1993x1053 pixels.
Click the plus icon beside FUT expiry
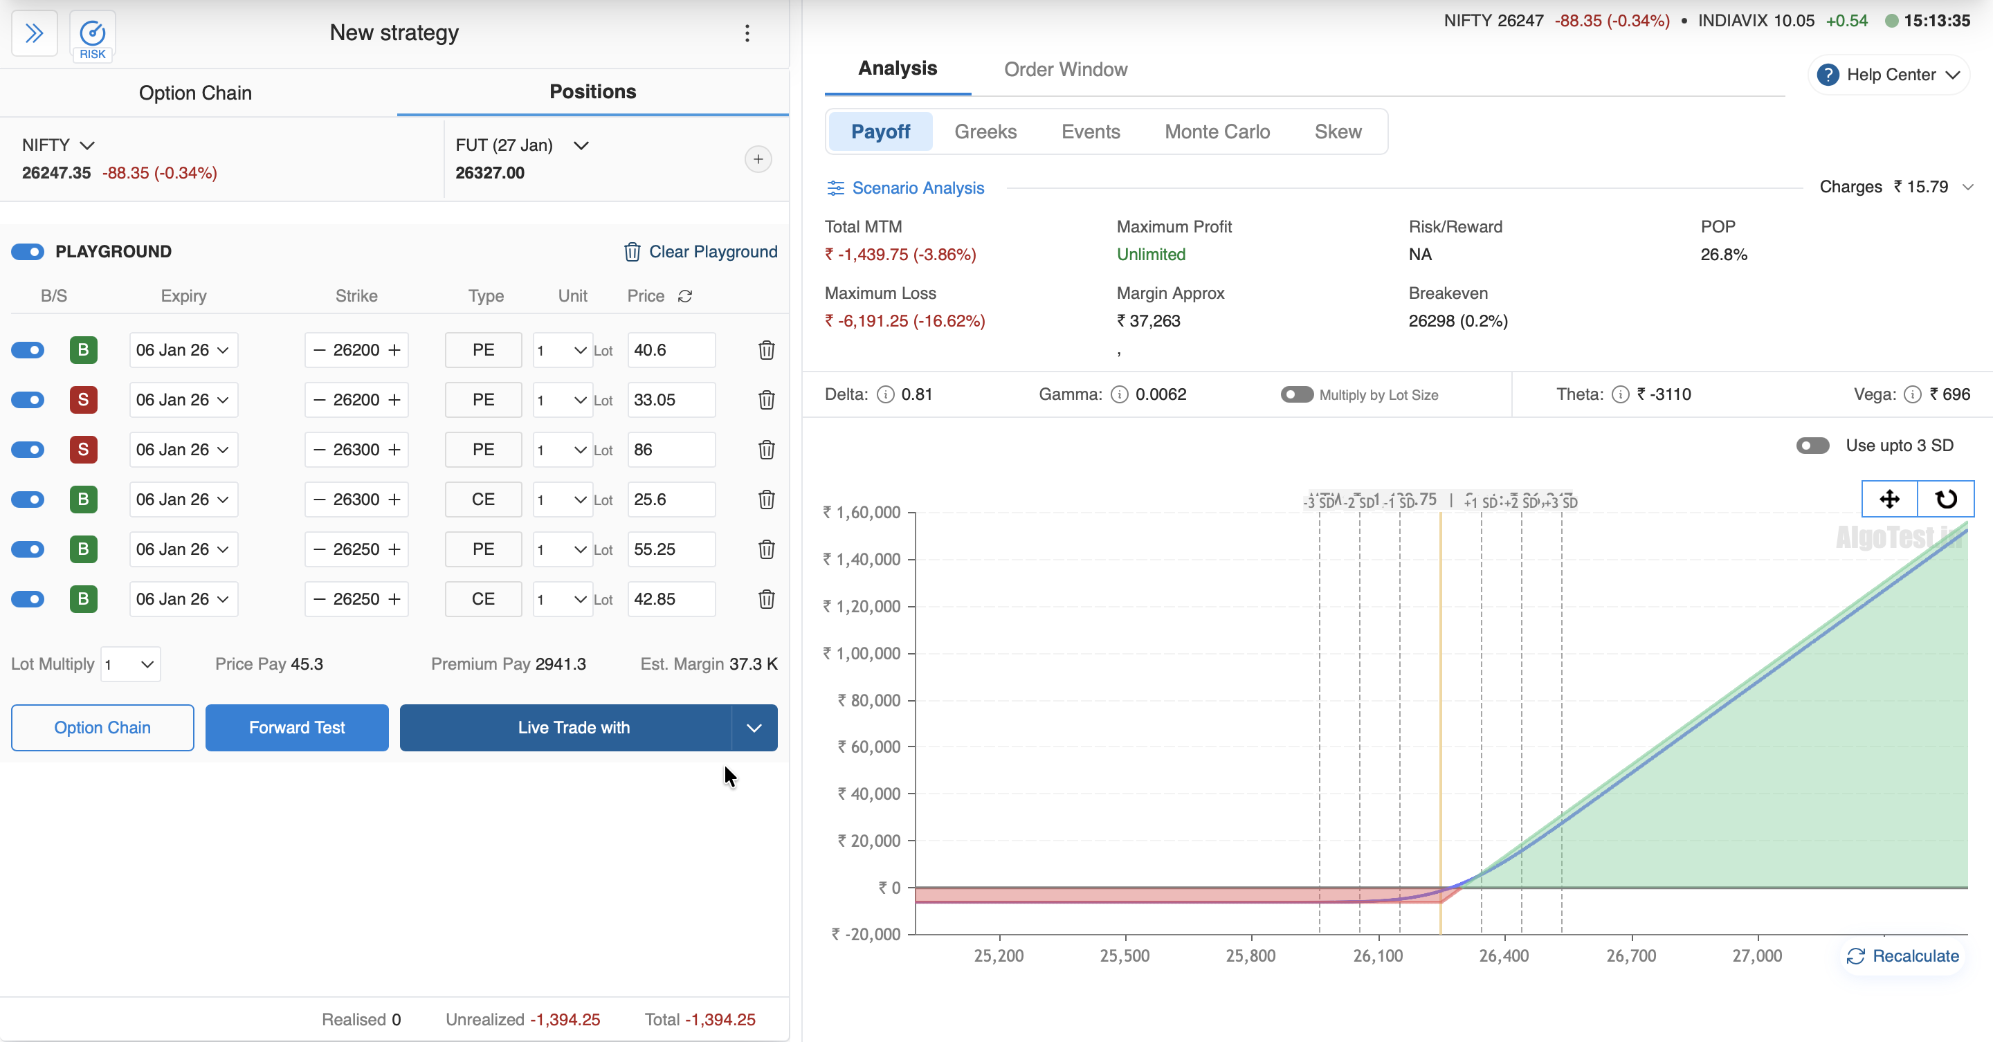[758, 159]
